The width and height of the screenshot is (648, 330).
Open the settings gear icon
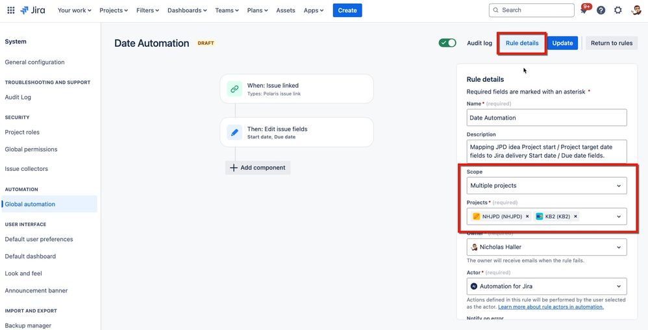[x=618, y=10]
